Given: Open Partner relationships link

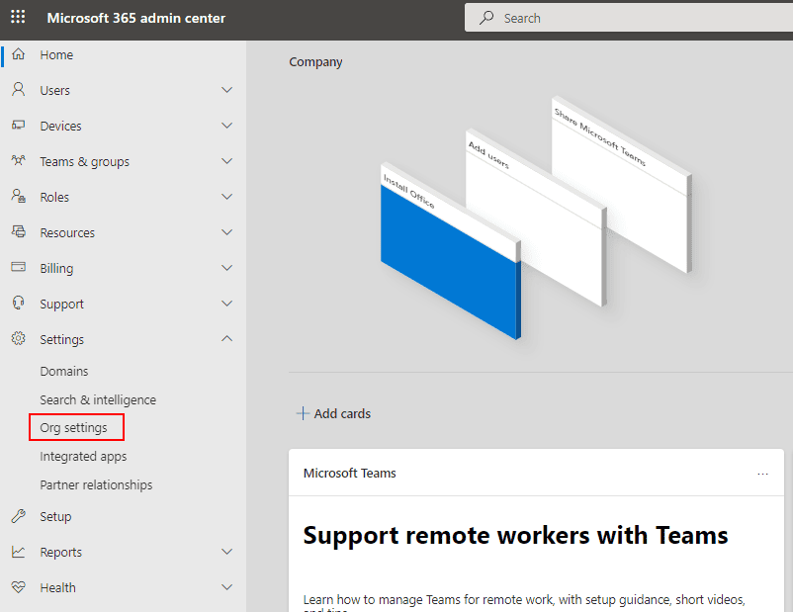Looking at the screenshot, I should pos(96,485).
